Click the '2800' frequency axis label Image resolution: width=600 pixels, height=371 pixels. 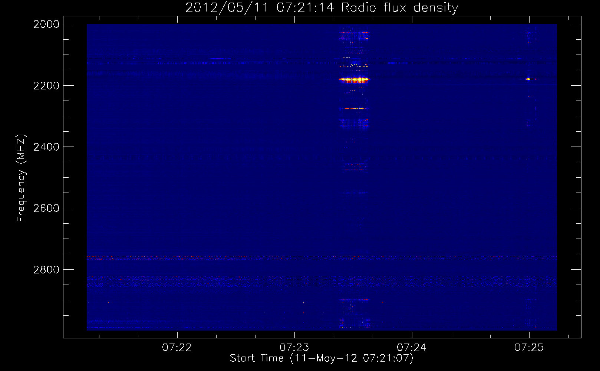[x=46, y=270]
